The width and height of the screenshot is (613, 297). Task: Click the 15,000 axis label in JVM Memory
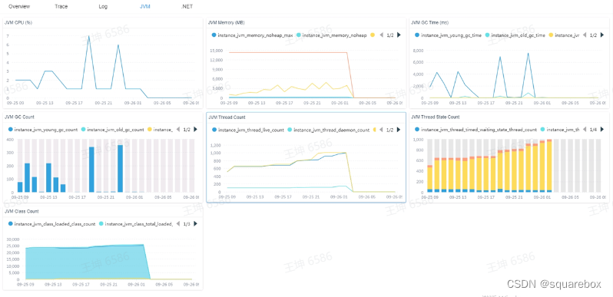(x=216, y=51)
